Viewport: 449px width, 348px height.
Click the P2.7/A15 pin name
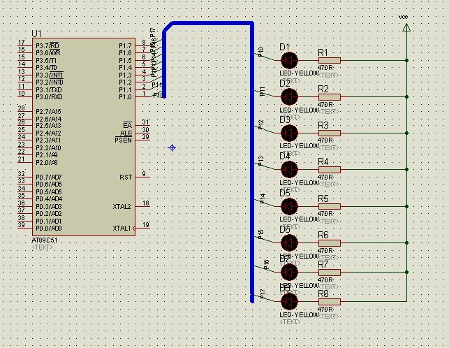[48, 112]
